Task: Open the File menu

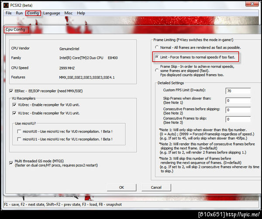Action: point(9,13)
